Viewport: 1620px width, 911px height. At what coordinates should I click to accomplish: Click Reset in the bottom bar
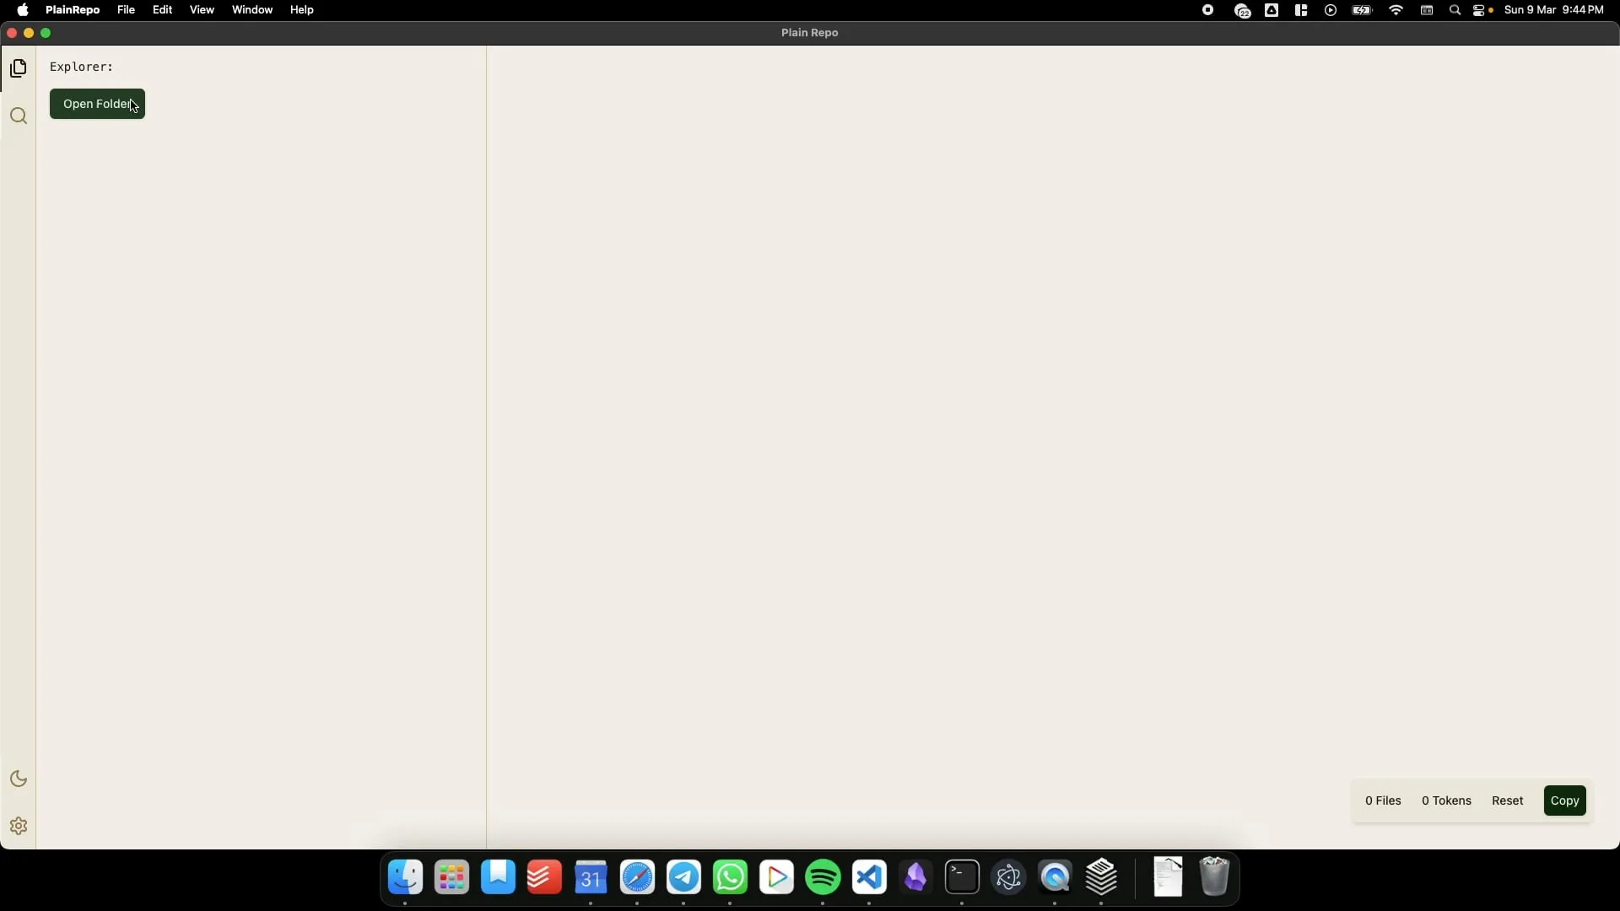[1508, 801]
